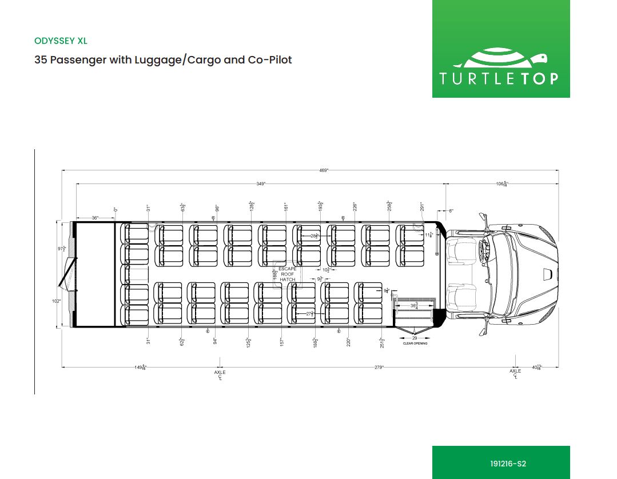Click the 96" seat position label
617x479 pixels.
pos(216,208)
